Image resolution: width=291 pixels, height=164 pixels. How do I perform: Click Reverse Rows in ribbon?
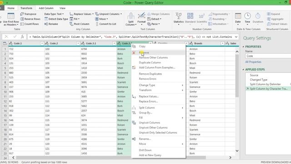coord(30,19)
